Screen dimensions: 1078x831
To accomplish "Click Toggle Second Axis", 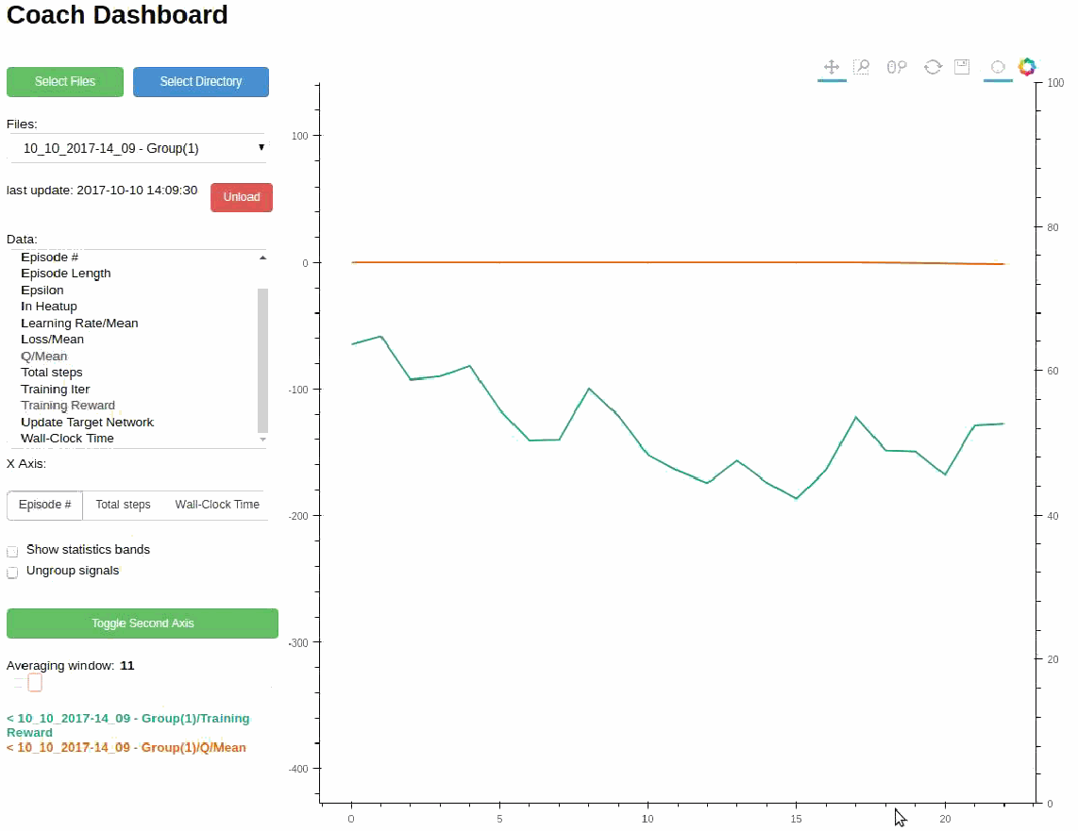I will (x=142, y=623).
